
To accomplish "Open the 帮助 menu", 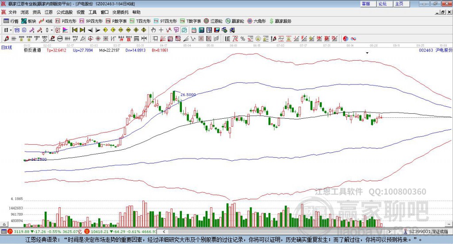I will pyautogui.click(x=136, y=12).
